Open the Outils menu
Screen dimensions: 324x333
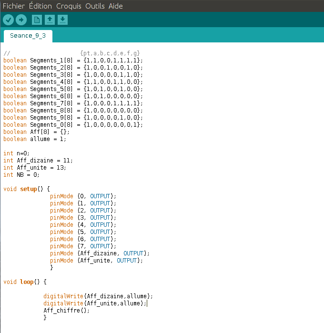coord(95,6)
